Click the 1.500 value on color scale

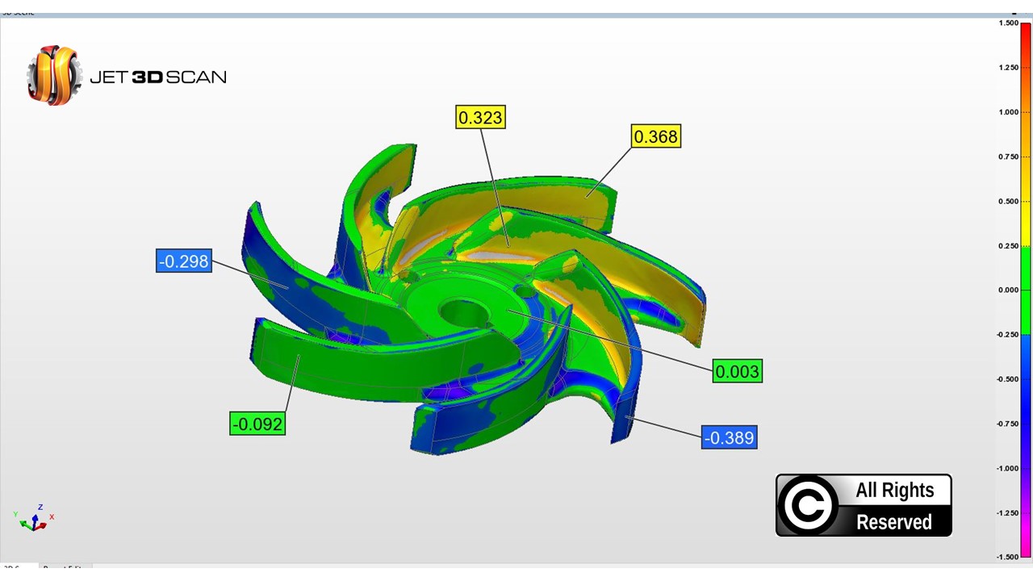click(1008, 23)
